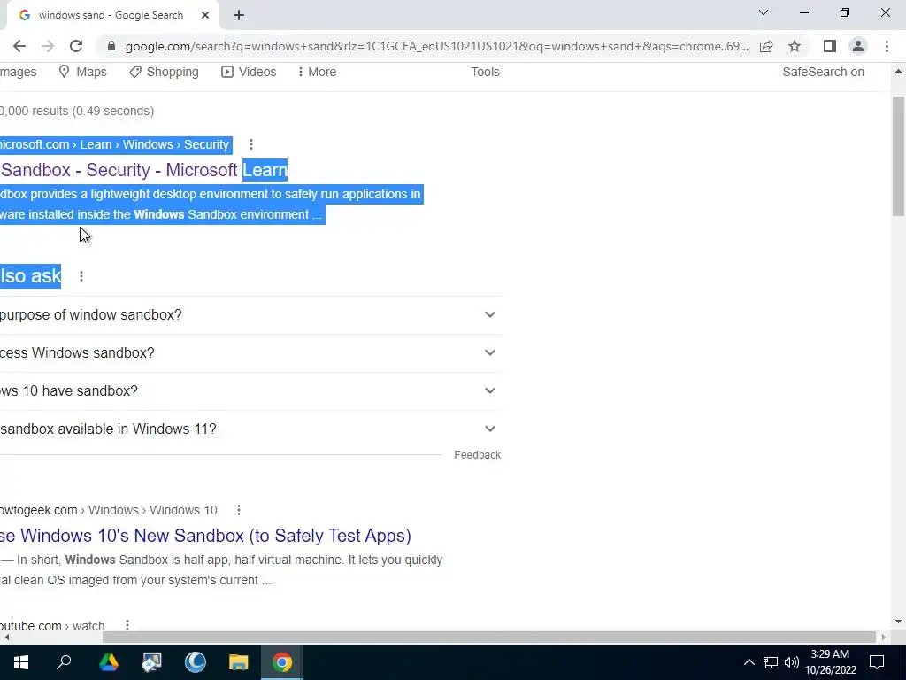Open the Chrome profile avatar
This screenshot has width=906, height=680.
(858, 46)
